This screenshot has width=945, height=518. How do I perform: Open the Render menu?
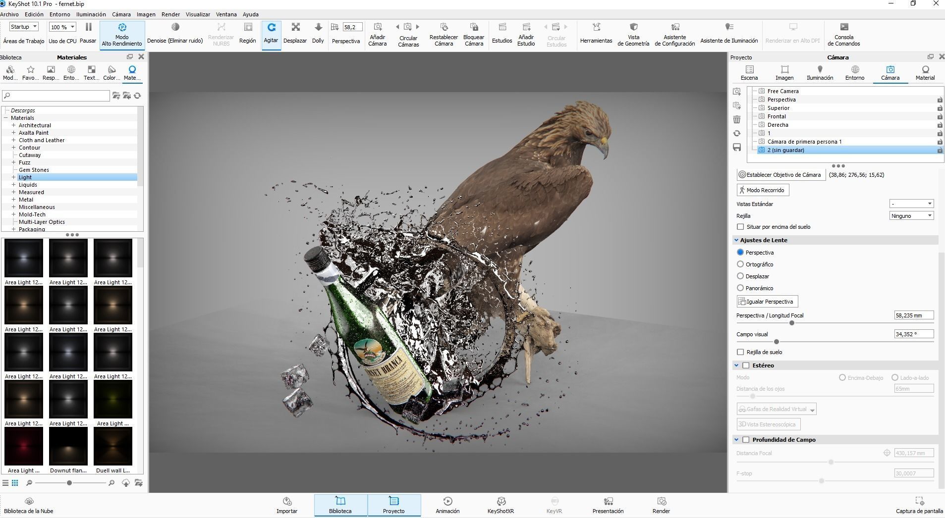click(170, 14)
